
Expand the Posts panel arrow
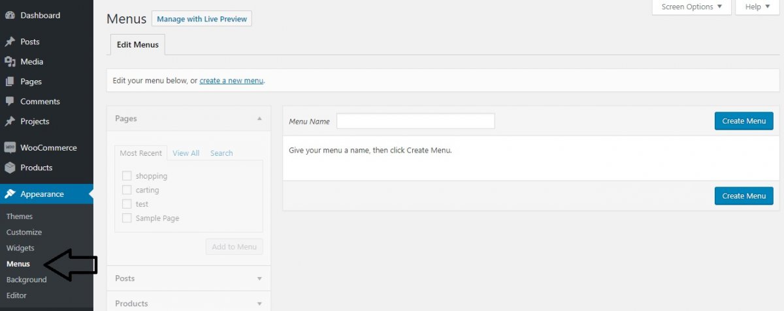259,278
